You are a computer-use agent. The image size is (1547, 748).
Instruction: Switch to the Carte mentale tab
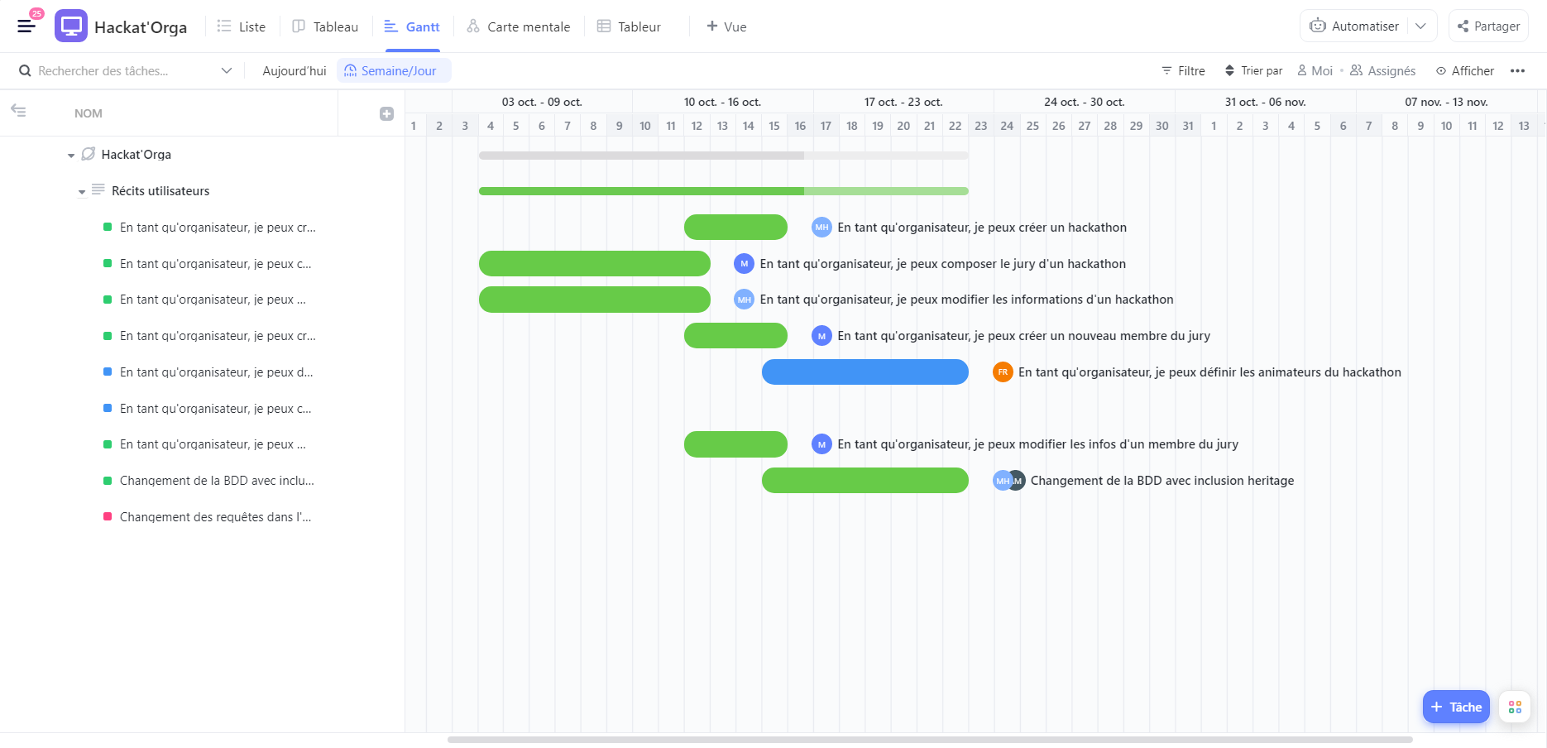coord(519,26)
